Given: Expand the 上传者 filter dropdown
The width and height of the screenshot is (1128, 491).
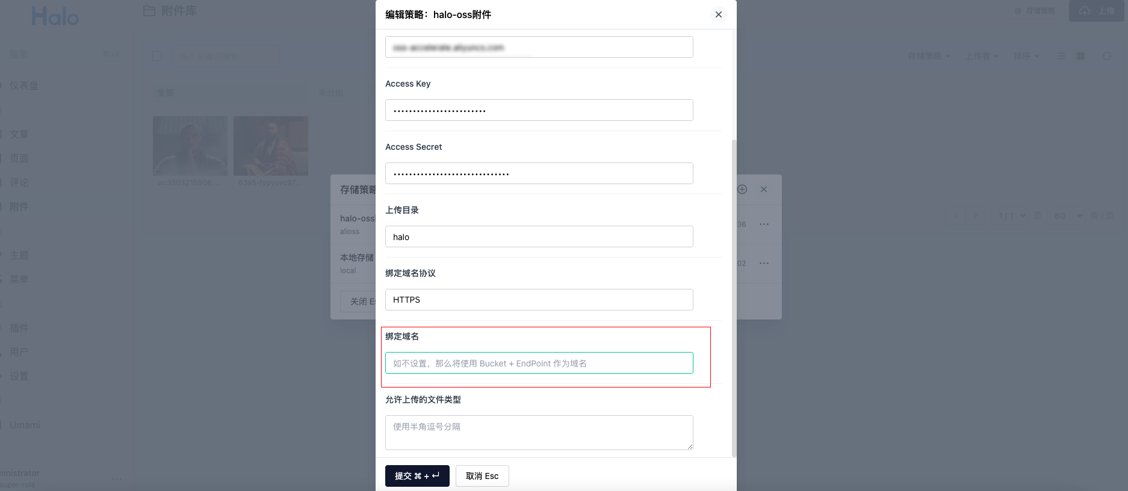Looking at the screenshot, I should click(982, 56).
